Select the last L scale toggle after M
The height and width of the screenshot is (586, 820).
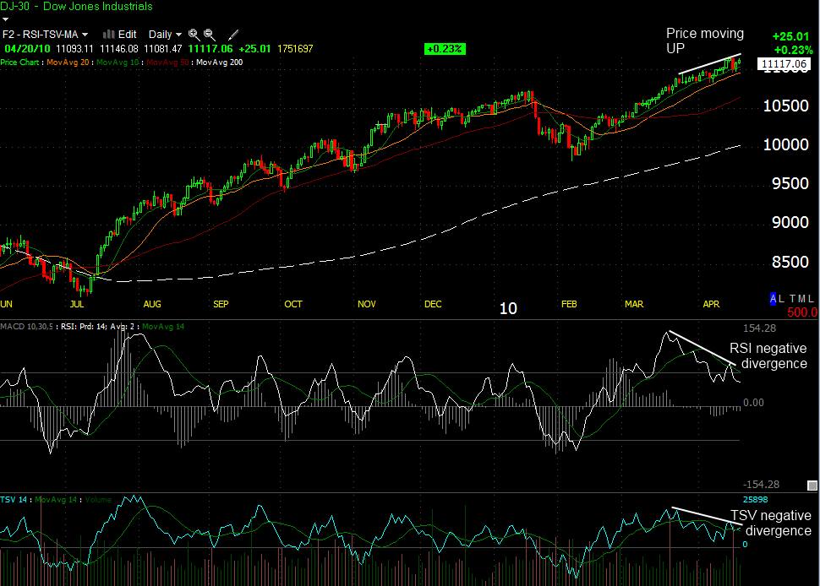pyautogui.click(x=811, y=299)
